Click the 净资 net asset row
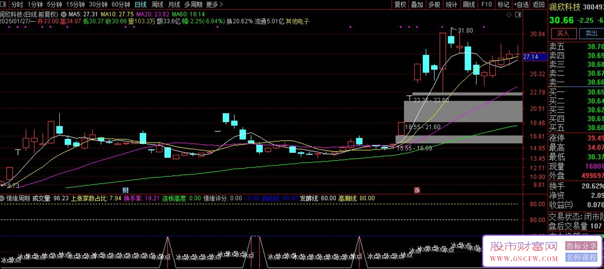 click(x=576, y=195)
